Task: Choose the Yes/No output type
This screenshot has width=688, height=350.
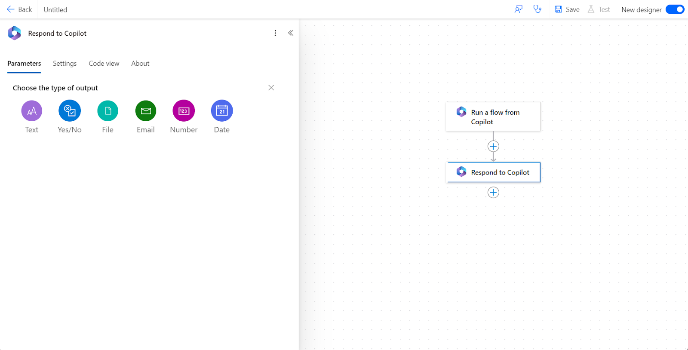Action: [x=70, y=111]
